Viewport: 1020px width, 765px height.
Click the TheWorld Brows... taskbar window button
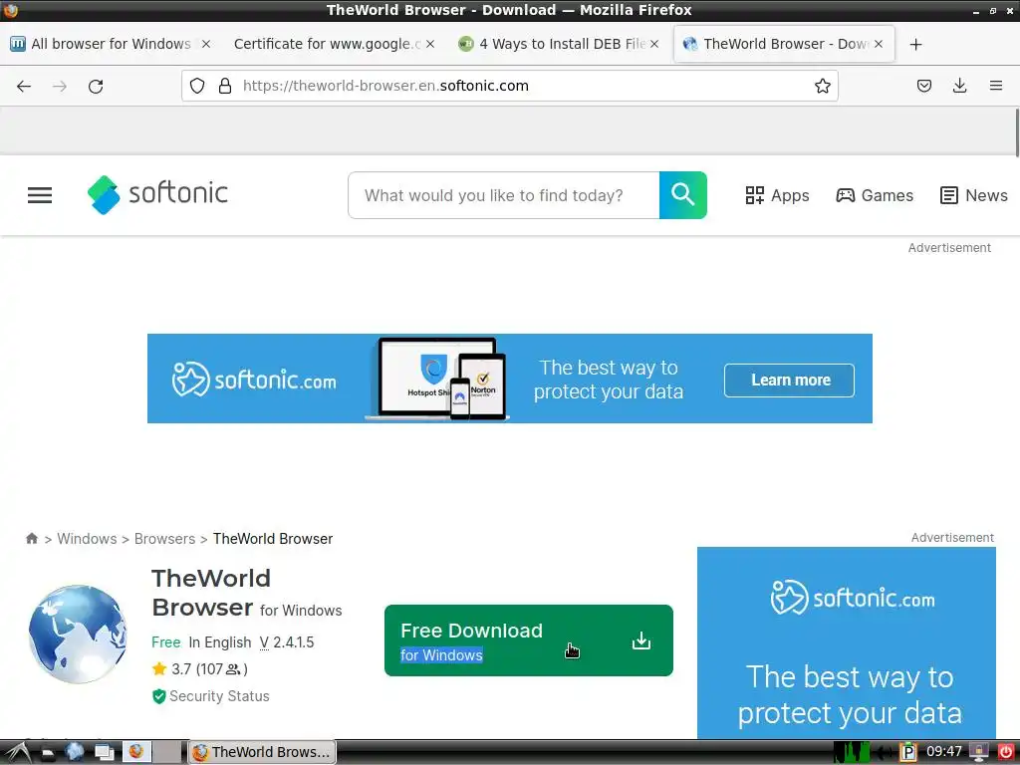[x=262, y=752]
